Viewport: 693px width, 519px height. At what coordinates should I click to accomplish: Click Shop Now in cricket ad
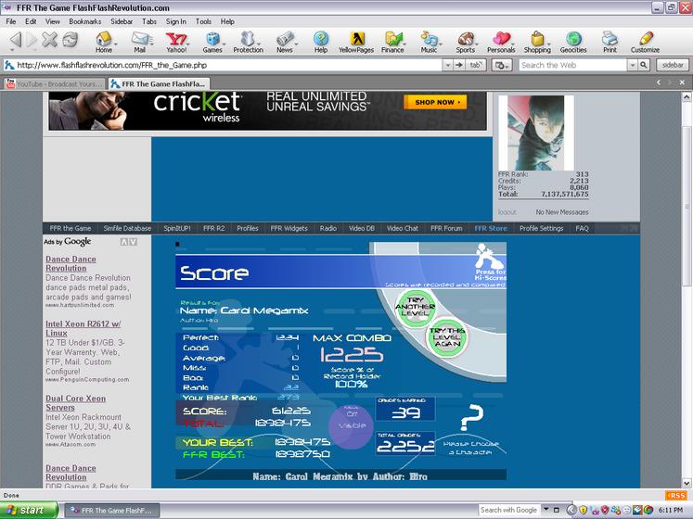(x=435, y=102)
